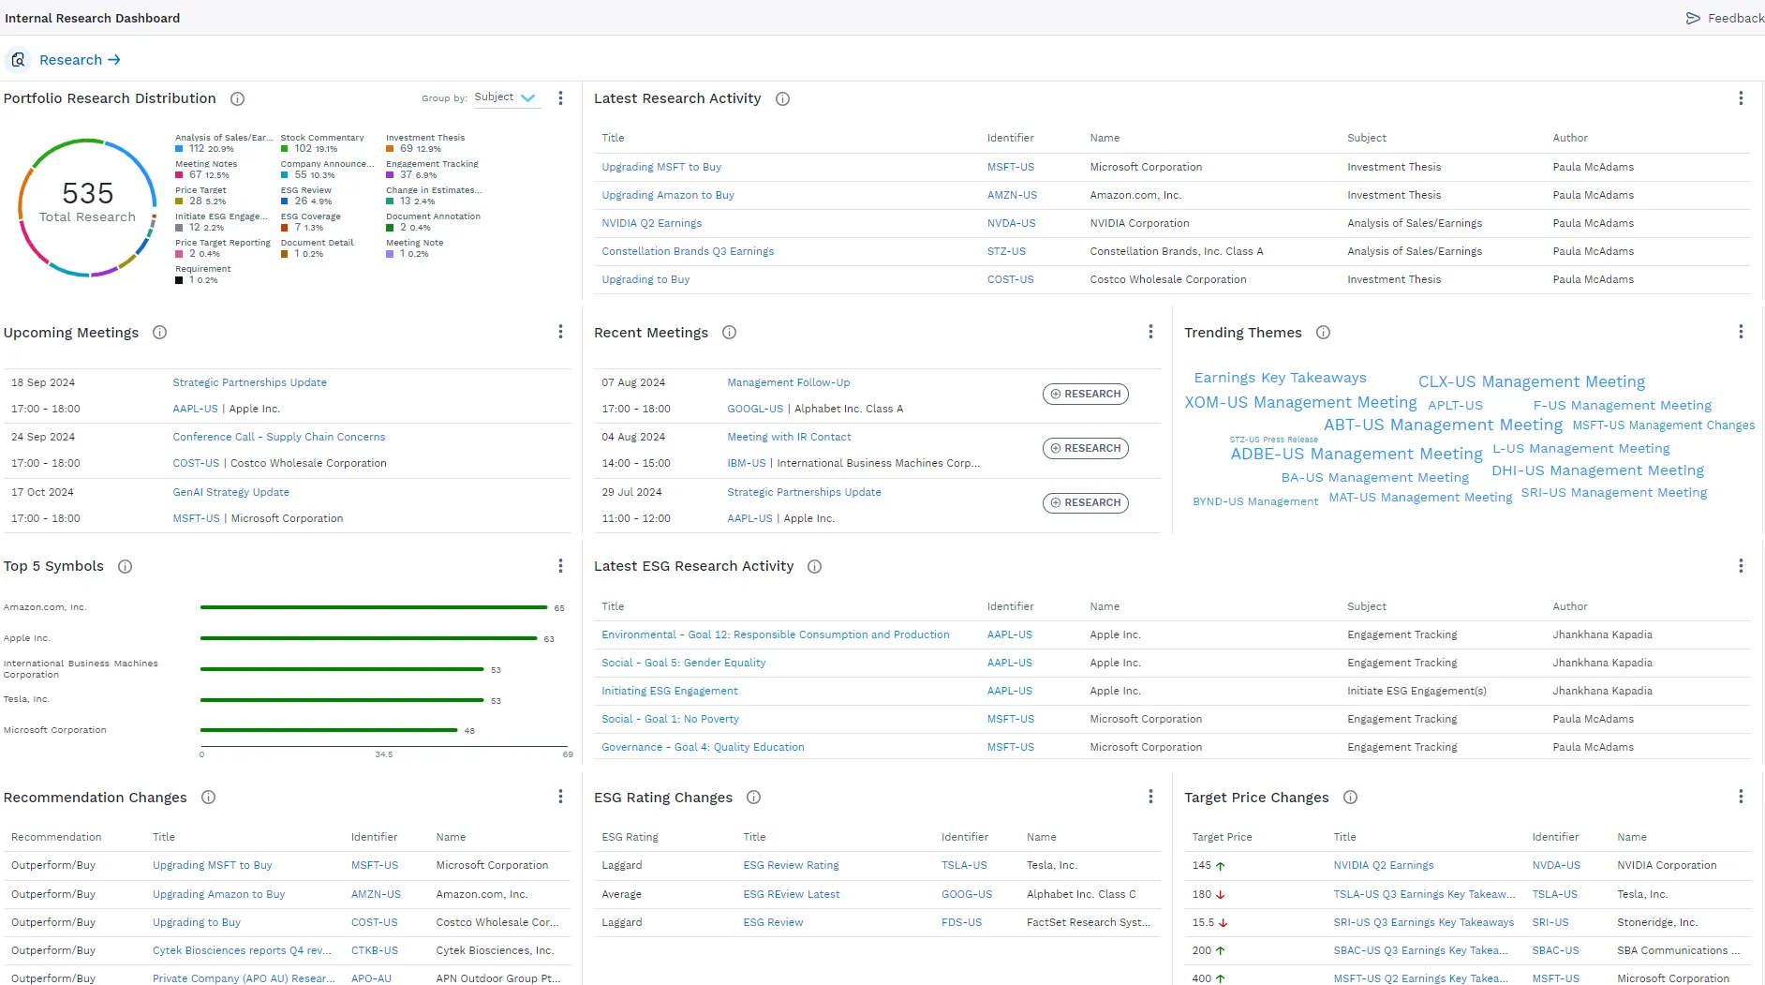Click RESEARCH button for 29 Jul AAPL meeting
Viewport: 1765px width, 985px height.
[1085, 503]
